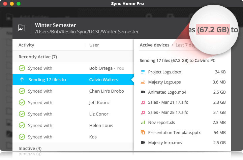Click the Presentation Template.pptx slides icon

tap(143, 132)
